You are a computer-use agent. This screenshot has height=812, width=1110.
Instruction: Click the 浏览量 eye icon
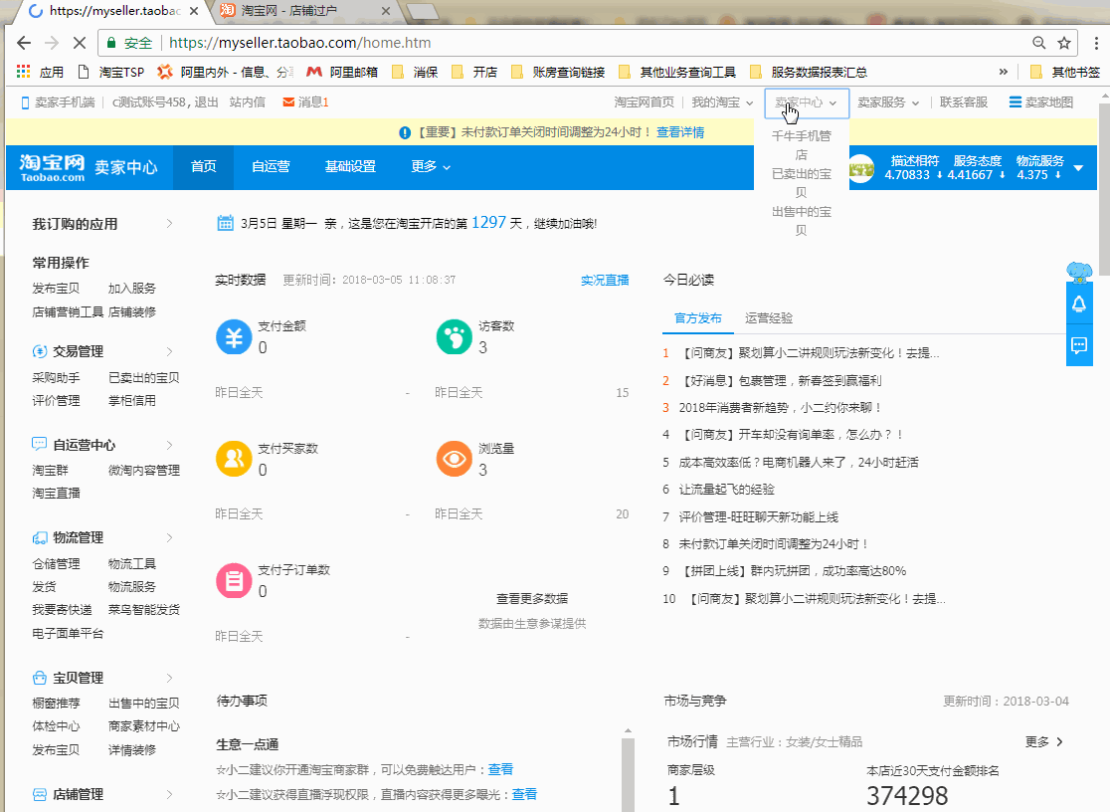tap(454, 459)
